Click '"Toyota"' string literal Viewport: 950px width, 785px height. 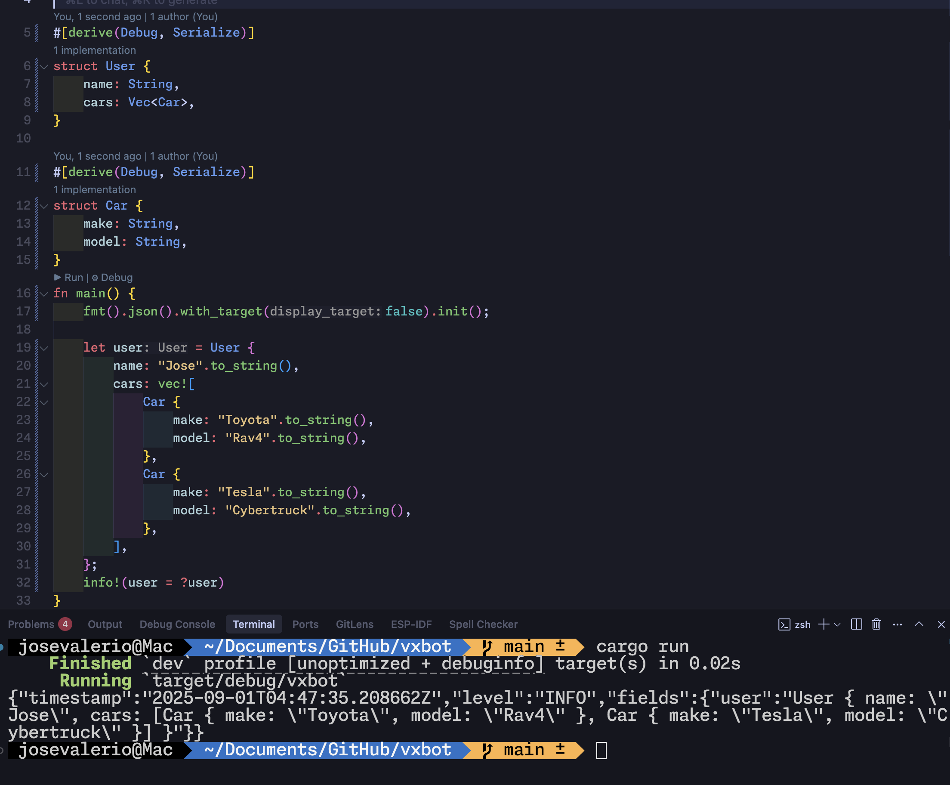248,420
